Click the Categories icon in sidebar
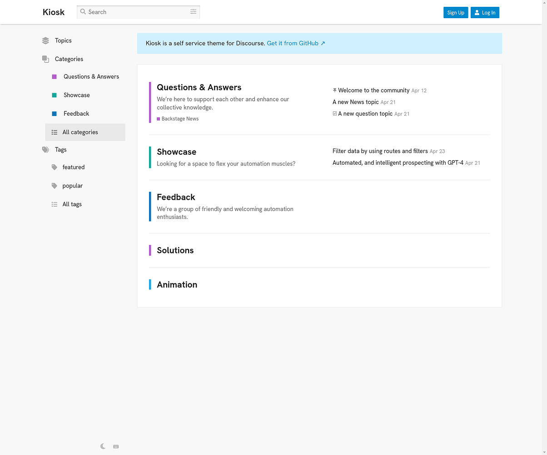This screenshot has width=547, height=455. click(45, 59)
